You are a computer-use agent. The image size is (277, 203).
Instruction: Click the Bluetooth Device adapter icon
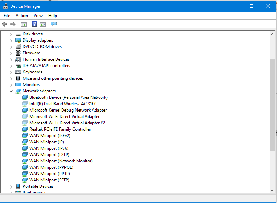pos(25,97)
